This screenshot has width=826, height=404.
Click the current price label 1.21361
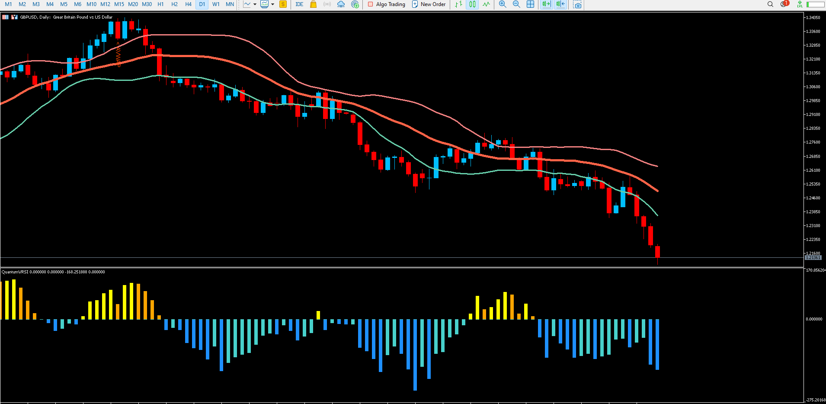point(813,257)
